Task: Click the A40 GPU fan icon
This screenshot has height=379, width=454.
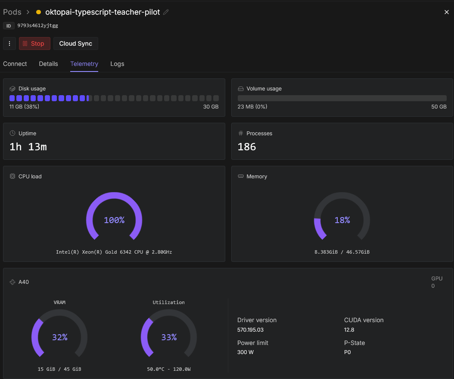Action: pos(12,282)
